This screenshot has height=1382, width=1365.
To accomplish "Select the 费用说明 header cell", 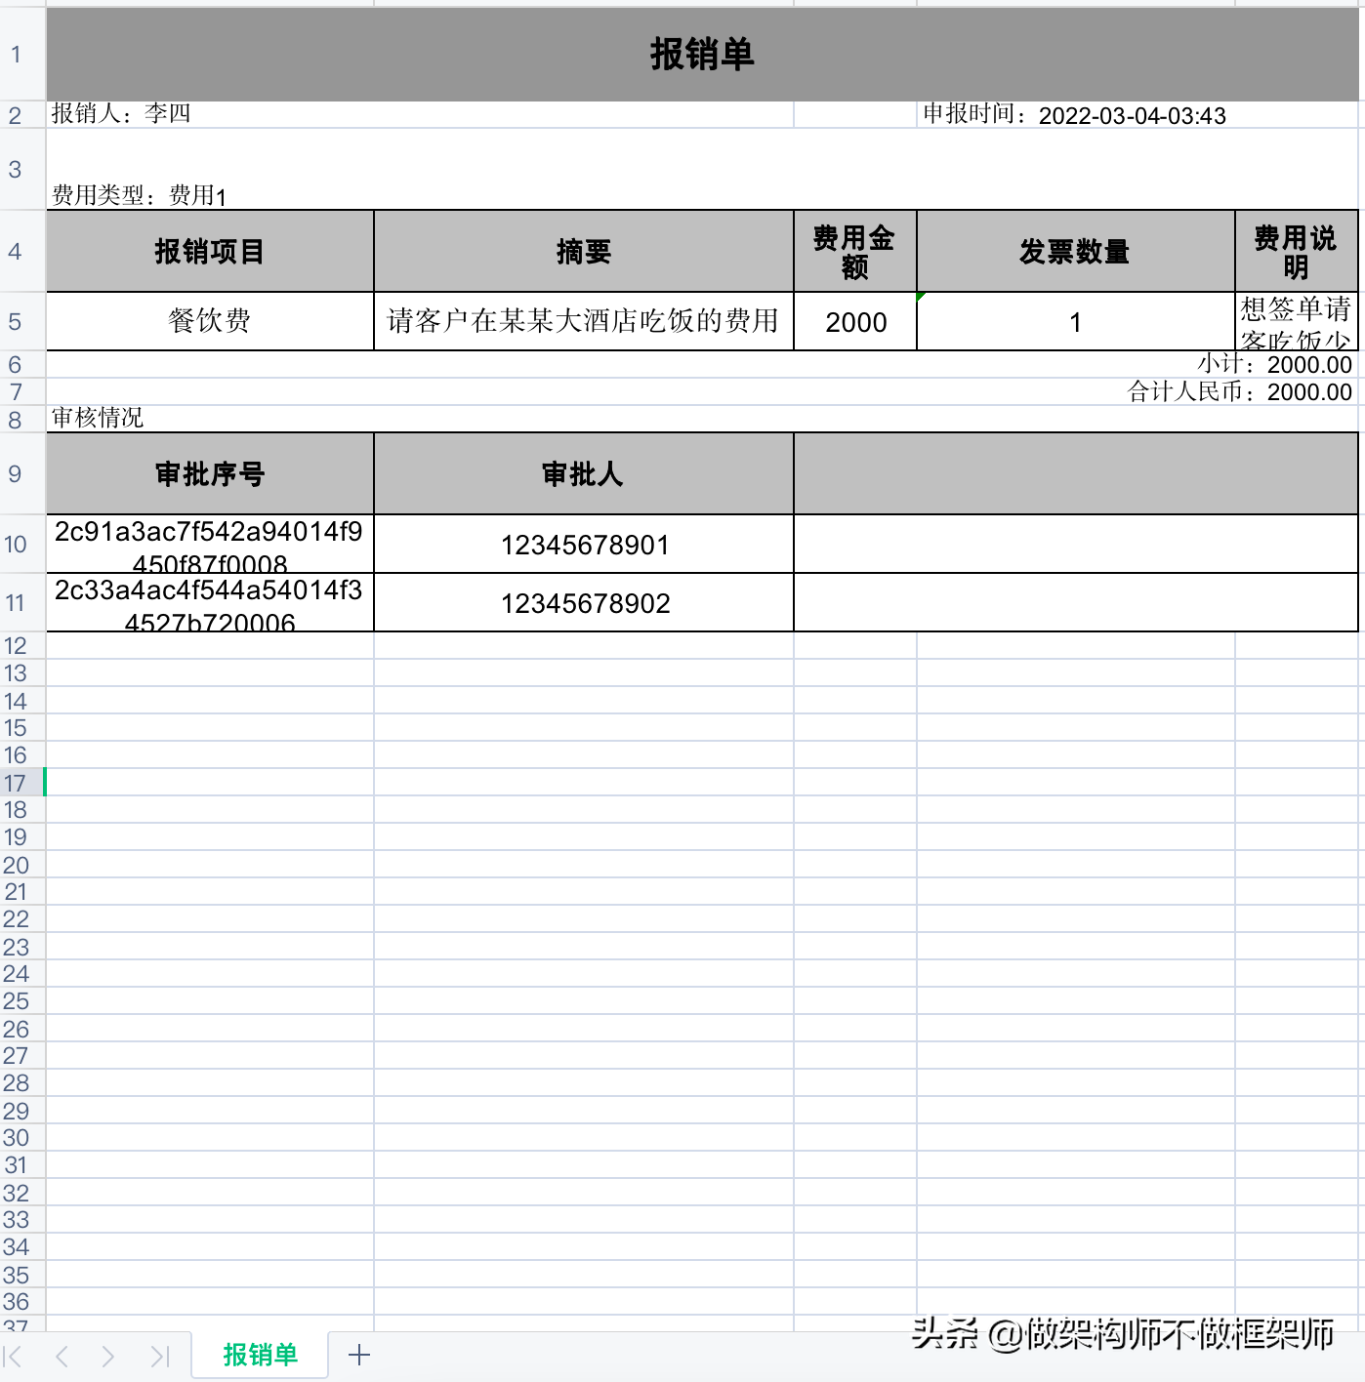I will click(x=1297, y=251).
